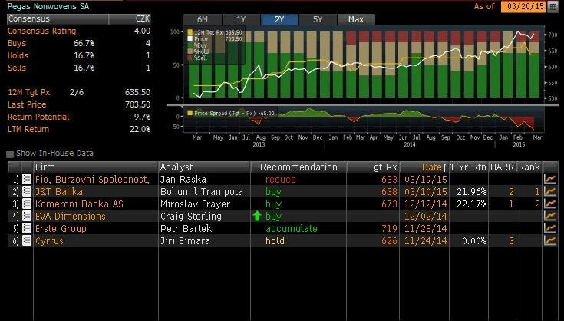Click analyst name Jiri Simara
564x321 pixels.
(x=185, y=240)
